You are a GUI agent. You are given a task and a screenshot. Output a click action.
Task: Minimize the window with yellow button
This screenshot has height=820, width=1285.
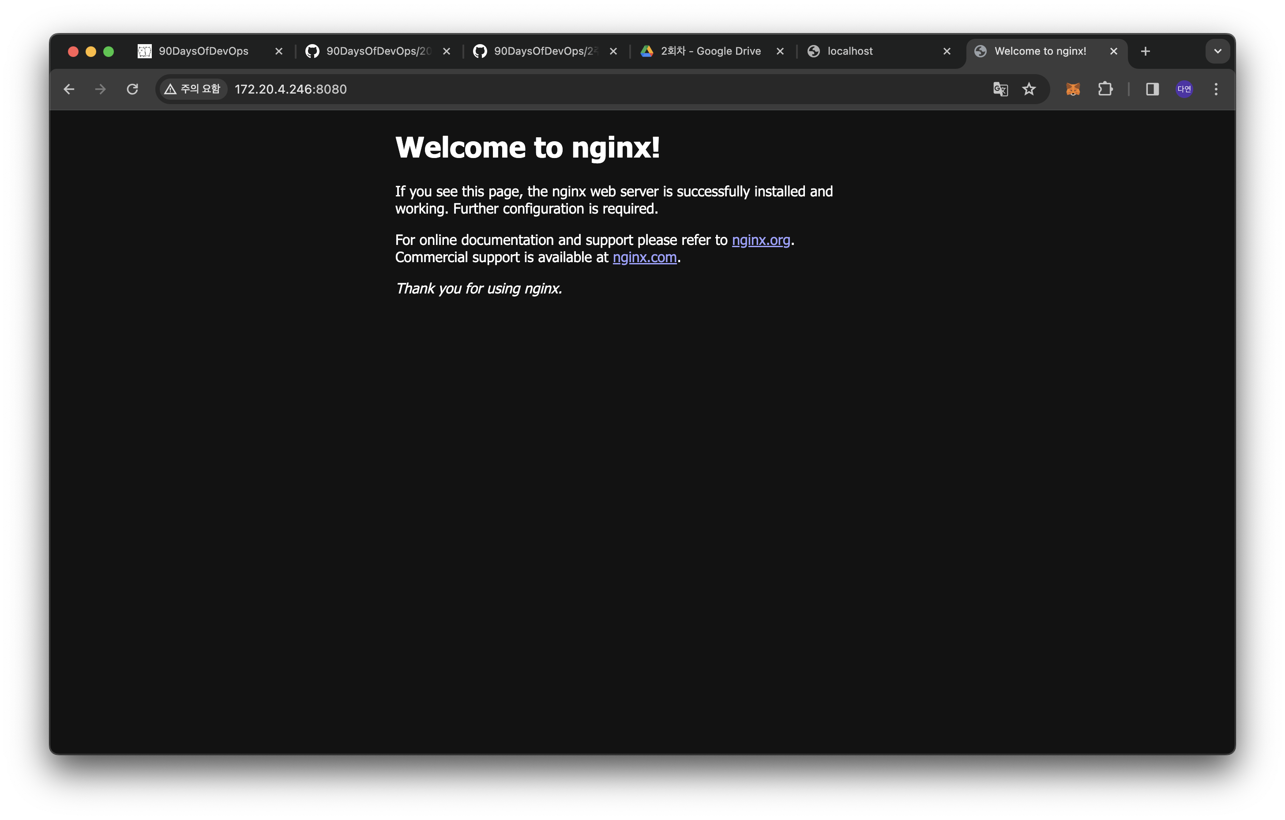point(91,51)
